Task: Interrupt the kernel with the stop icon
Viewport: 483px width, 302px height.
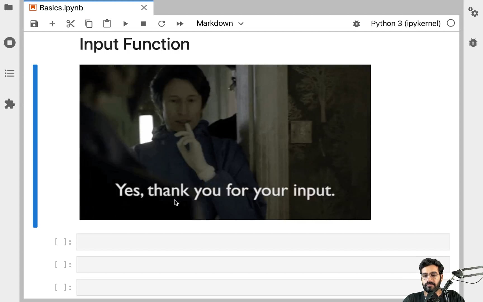Action: 143,24
